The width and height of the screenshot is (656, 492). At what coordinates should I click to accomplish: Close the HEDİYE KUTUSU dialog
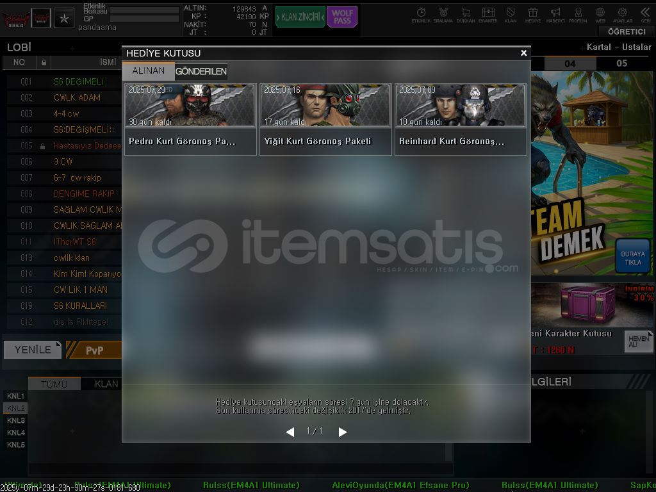(x=523, y=53)
